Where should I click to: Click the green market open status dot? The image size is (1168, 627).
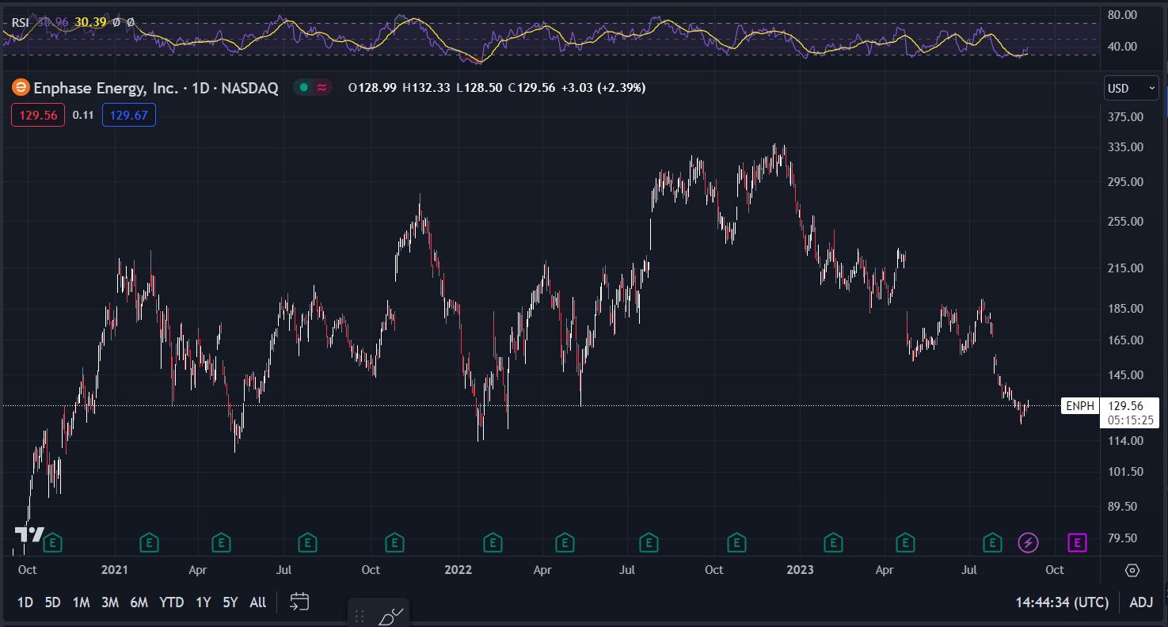pos(303,88)
